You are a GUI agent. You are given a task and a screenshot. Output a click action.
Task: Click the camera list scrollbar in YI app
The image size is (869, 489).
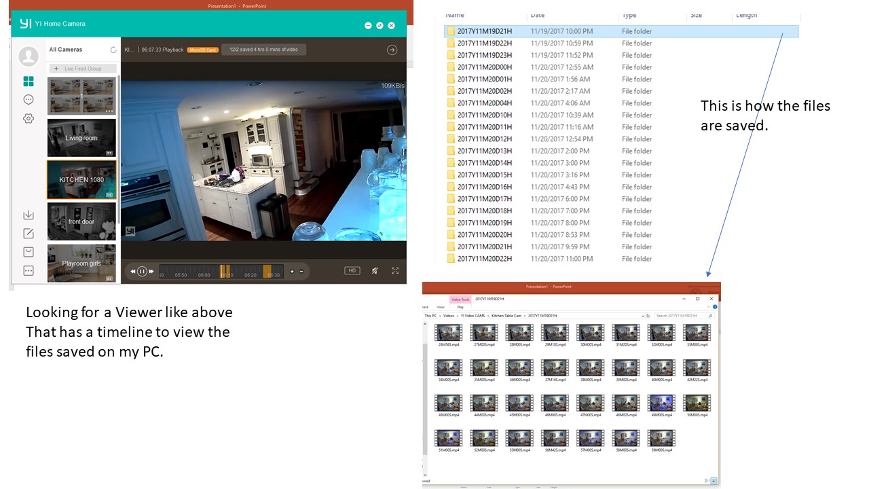coord(119,149)
